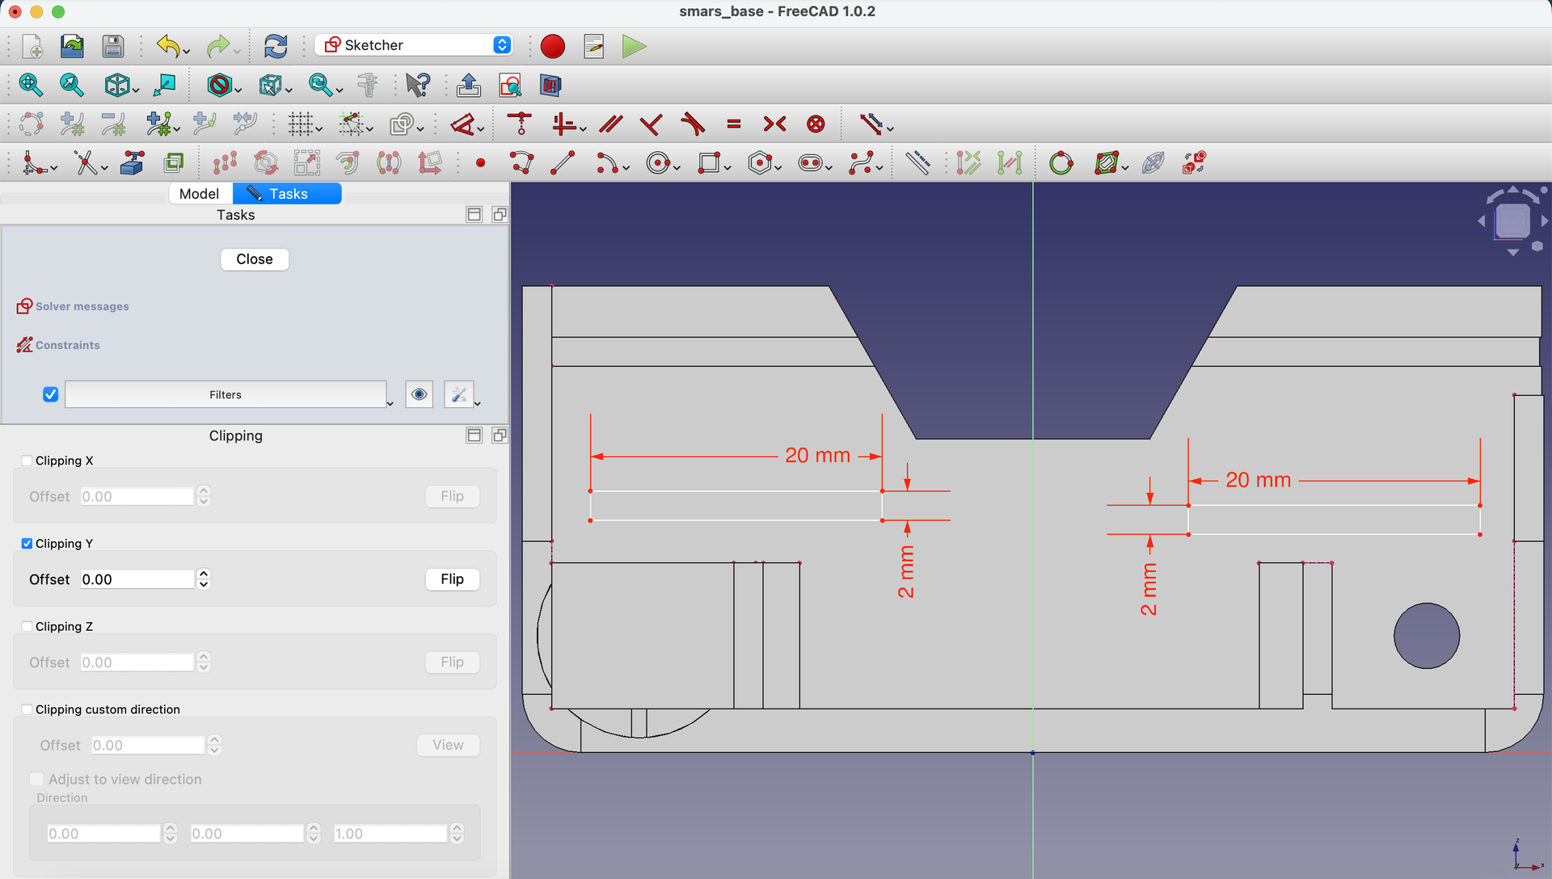The height and width of the screenshot is (879, 1552).
Task: Click the green Execute macro play icon
Action: click(635, 46)
